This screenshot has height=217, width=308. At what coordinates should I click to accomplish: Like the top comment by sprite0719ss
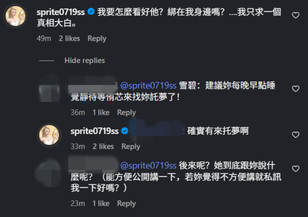click(x=295, y=15)
